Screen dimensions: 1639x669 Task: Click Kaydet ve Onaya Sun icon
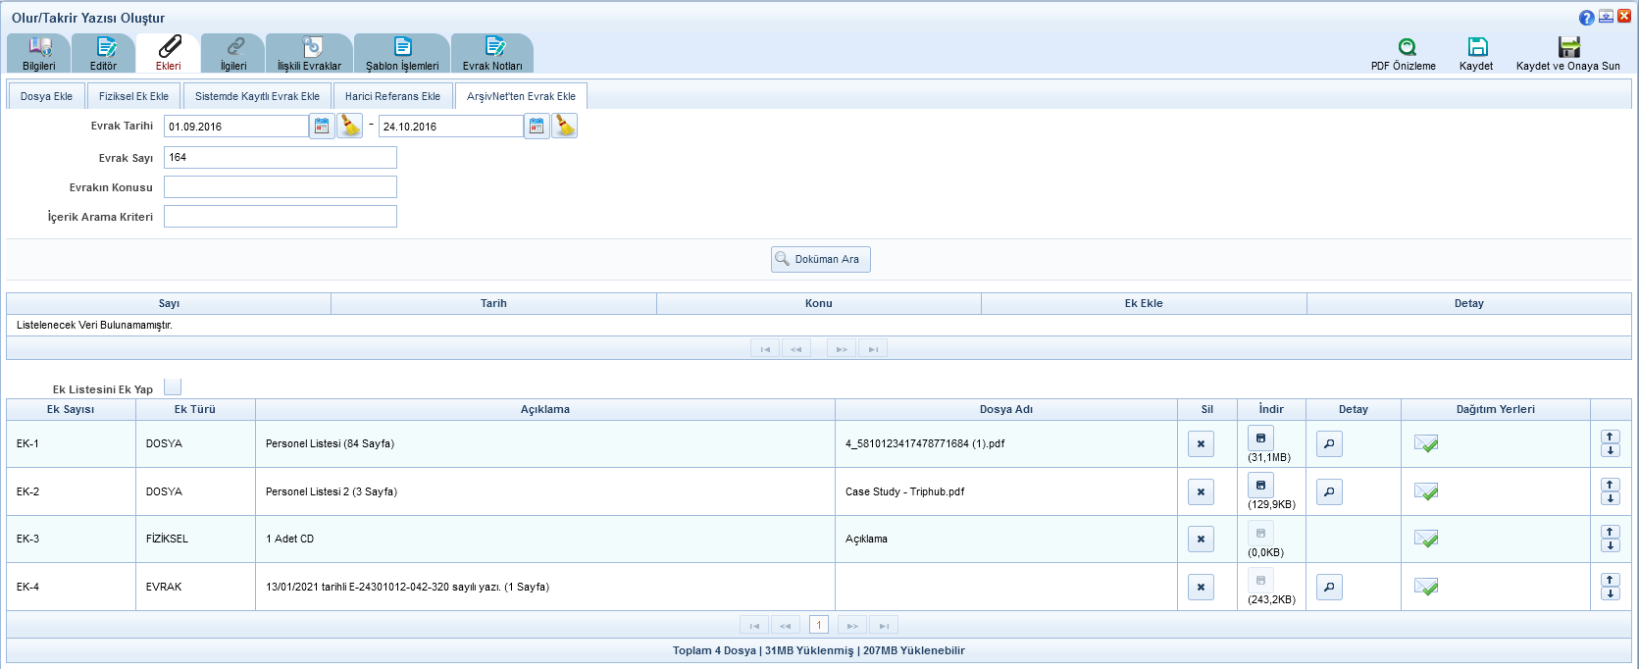(1568, 47)
